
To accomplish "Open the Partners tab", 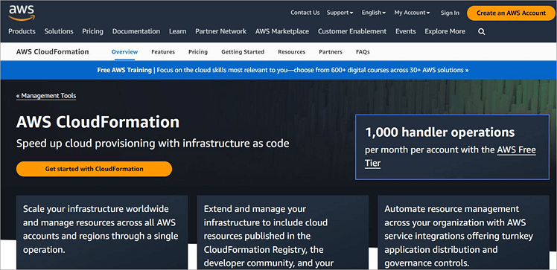I will pyautogui.click(x=331, y=52).
